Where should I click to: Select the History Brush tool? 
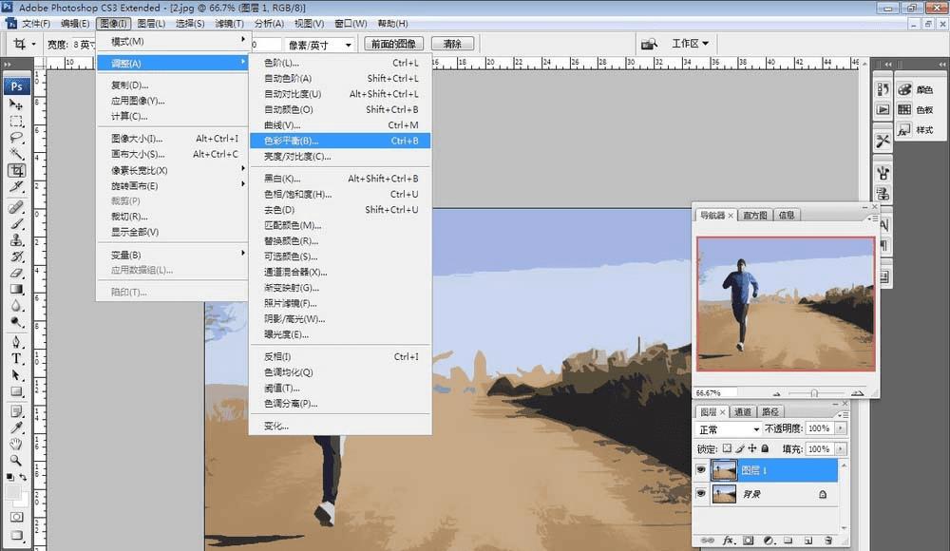click(16, 256)
